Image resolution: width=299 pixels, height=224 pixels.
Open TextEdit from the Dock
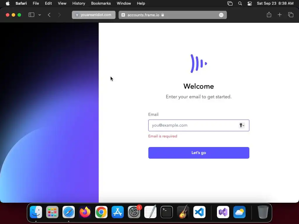[150, 212]
